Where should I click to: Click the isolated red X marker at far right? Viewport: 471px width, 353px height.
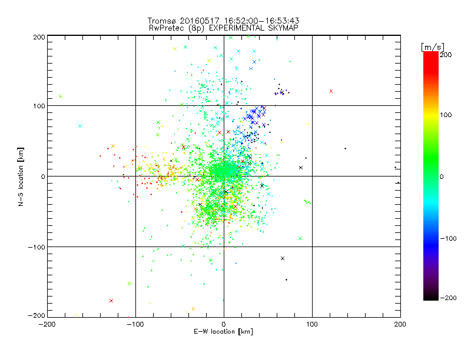point(331,91)
